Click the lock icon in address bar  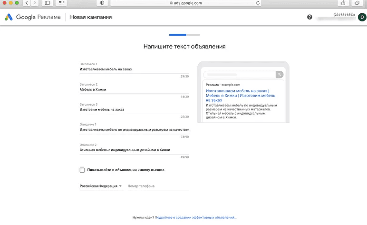point(171,3)
